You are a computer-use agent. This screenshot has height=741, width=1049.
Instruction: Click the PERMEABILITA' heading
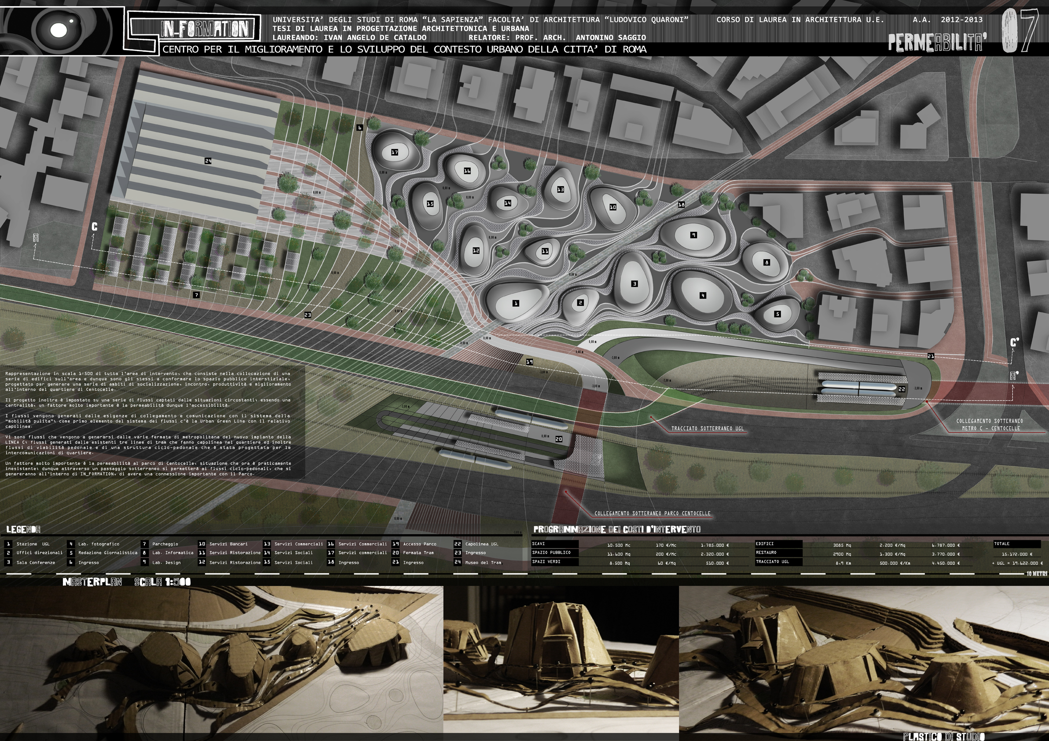938,43
